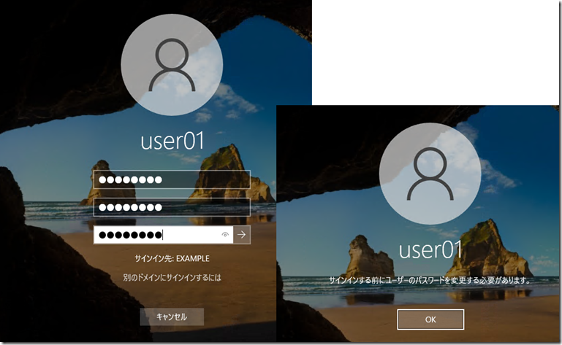Click the masked dots in the first password field

point(130,180)
